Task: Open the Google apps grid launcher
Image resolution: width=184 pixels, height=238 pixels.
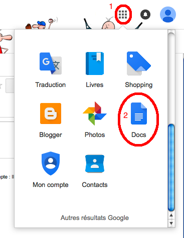Action: [123, 14]
